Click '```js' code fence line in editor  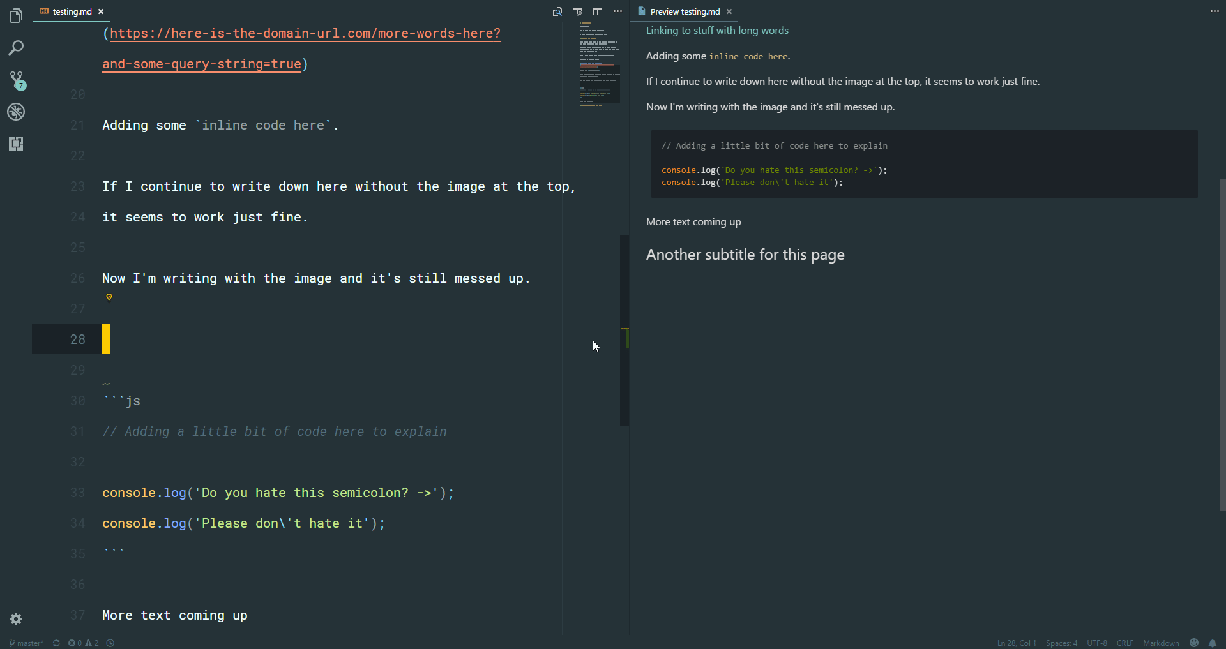coord(121,401)
